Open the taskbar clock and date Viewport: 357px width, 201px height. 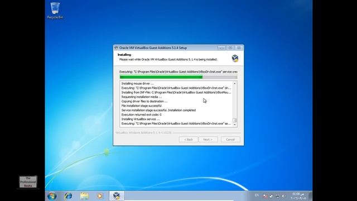pyautogui.click(x=298, y=196)
